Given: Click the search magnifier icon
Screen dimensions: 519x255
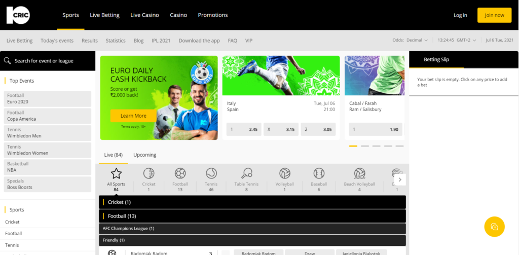Looking at the screenshot, I should point(7,61).
